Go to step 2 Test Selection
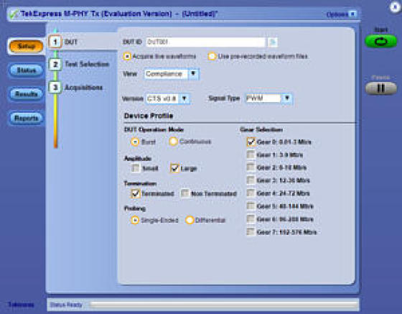The width and height of the screenshot is (402, 314). click(55, 65)
